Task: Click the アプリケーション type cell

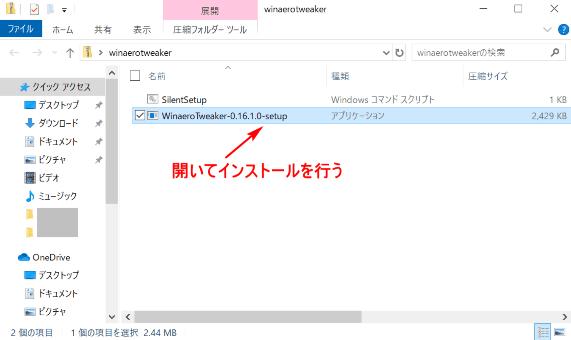Action: click(x=357, y=116)
